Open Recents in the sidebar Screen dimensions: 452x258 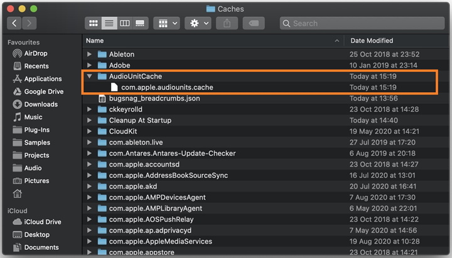(31, 66)
